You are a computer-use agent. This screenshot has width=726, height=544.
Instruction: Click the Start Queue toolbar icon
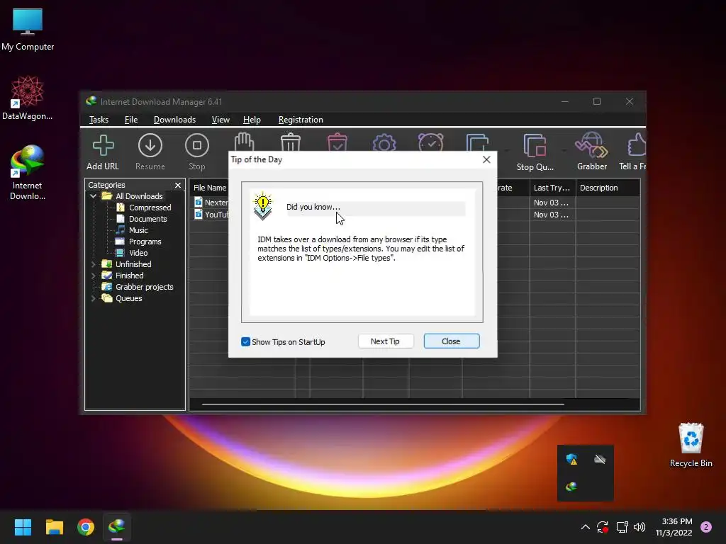(477, 142)
